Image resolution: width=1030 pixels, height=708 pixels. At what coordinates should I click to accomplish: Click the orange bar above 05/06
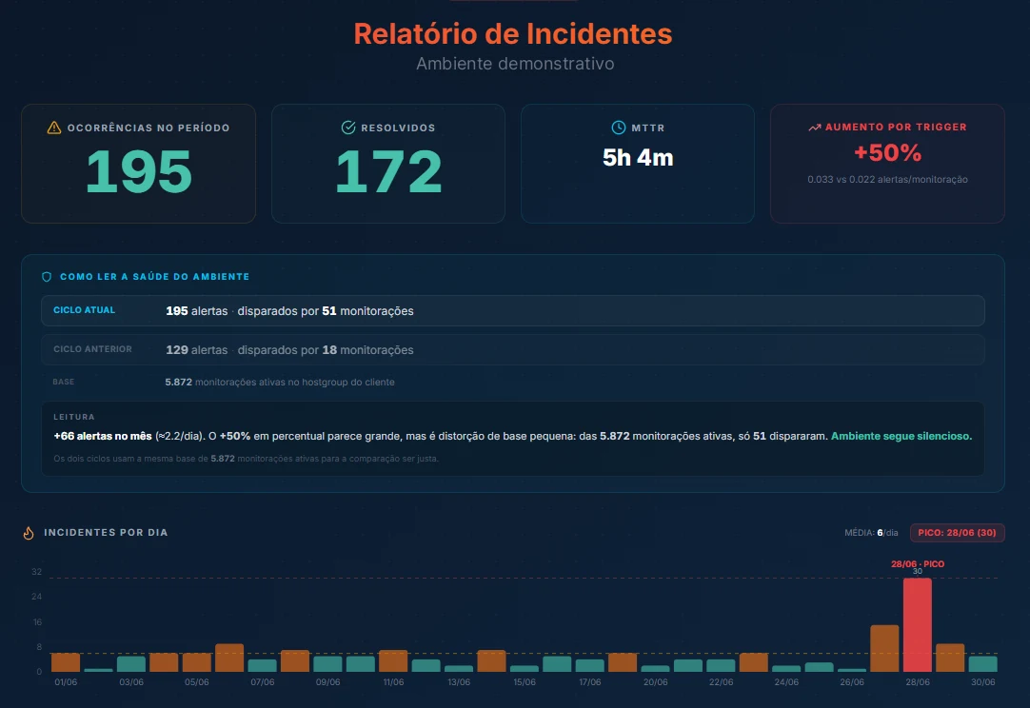pos(196,662)
